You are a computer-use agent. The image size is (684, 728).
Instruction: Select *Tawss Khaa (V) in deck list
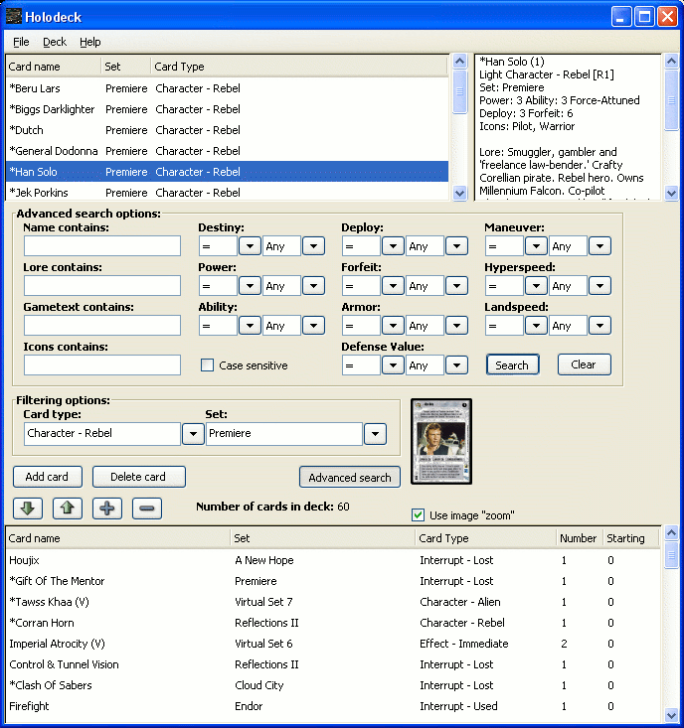pos(333,602)
